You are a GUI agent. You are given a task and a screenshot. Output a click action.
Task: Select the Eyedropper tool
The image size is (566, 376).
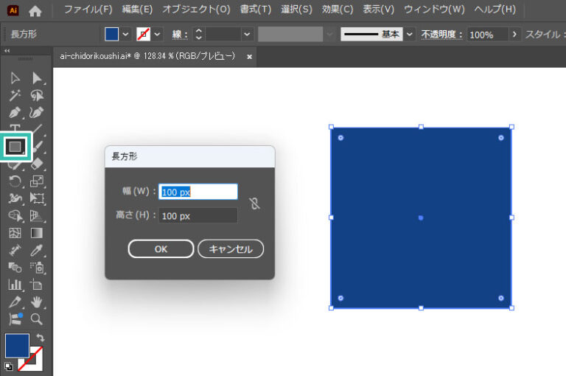click(36, 251)
